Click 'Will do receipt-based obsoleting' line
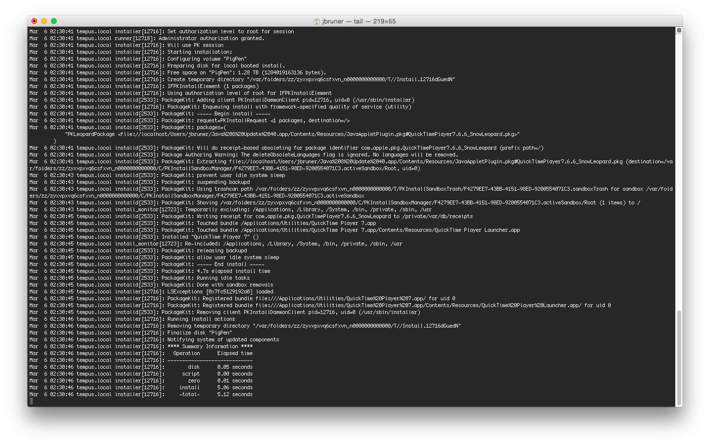Image resolution: width=710 pixels, height=446 pixels. pyautogui.click(x=286, y=148)
